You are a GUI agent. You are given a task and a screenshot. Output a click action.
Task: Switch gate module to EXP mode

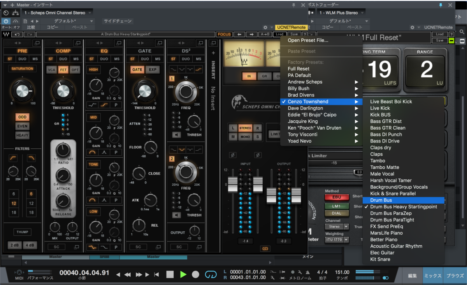(x=153, y=70)
